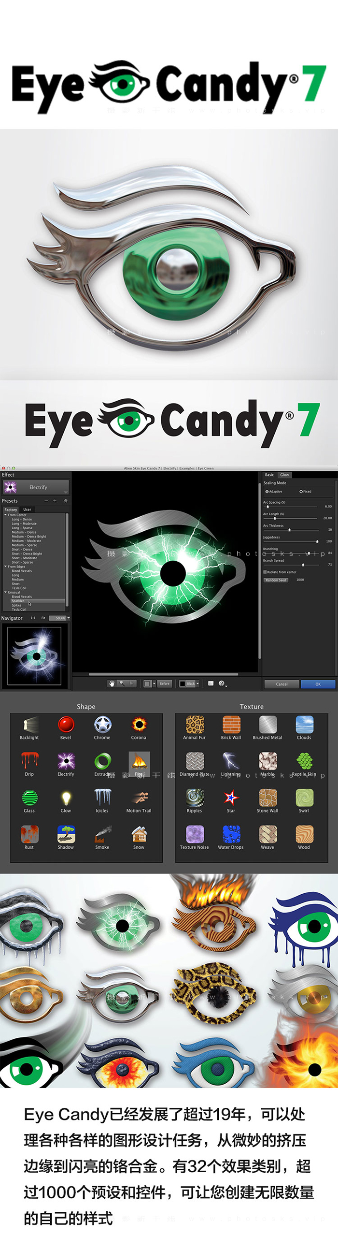Click the OK button
This screenshot has width=338, height=1250.
click(318, 683)
